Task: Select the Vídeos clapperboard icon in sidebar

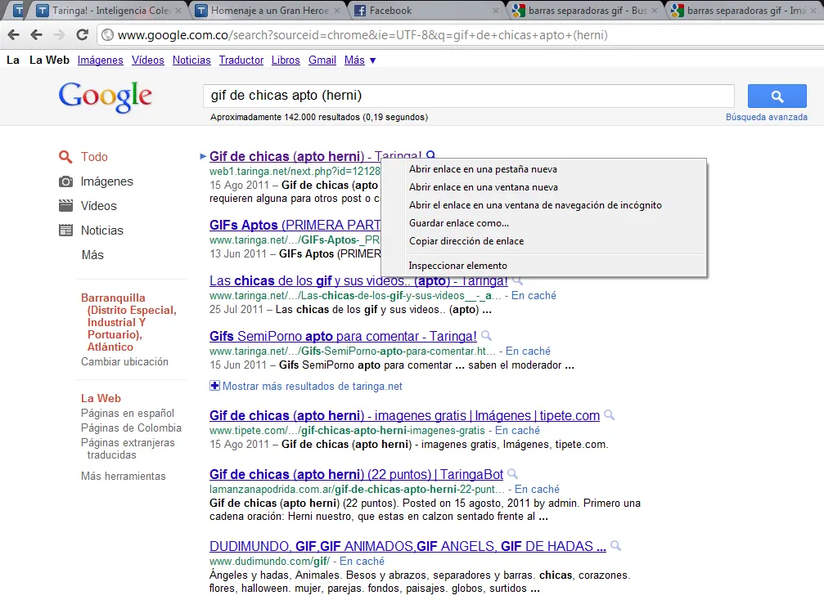Action: click(65, 206)
